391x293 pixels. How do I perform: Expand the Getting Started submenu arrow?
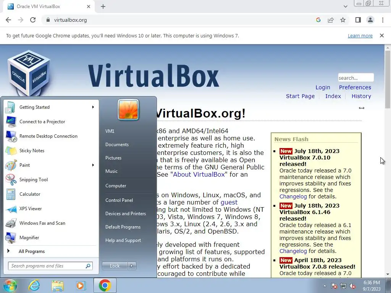(93, 107)
